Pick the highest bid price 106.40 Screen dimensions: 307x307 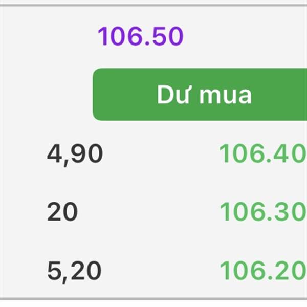[262, 154]
